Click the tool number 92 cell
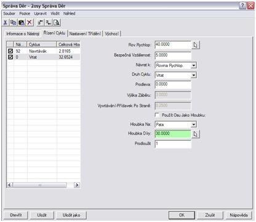Viewport: 256px width, 222px height. [x=18, y=51]
